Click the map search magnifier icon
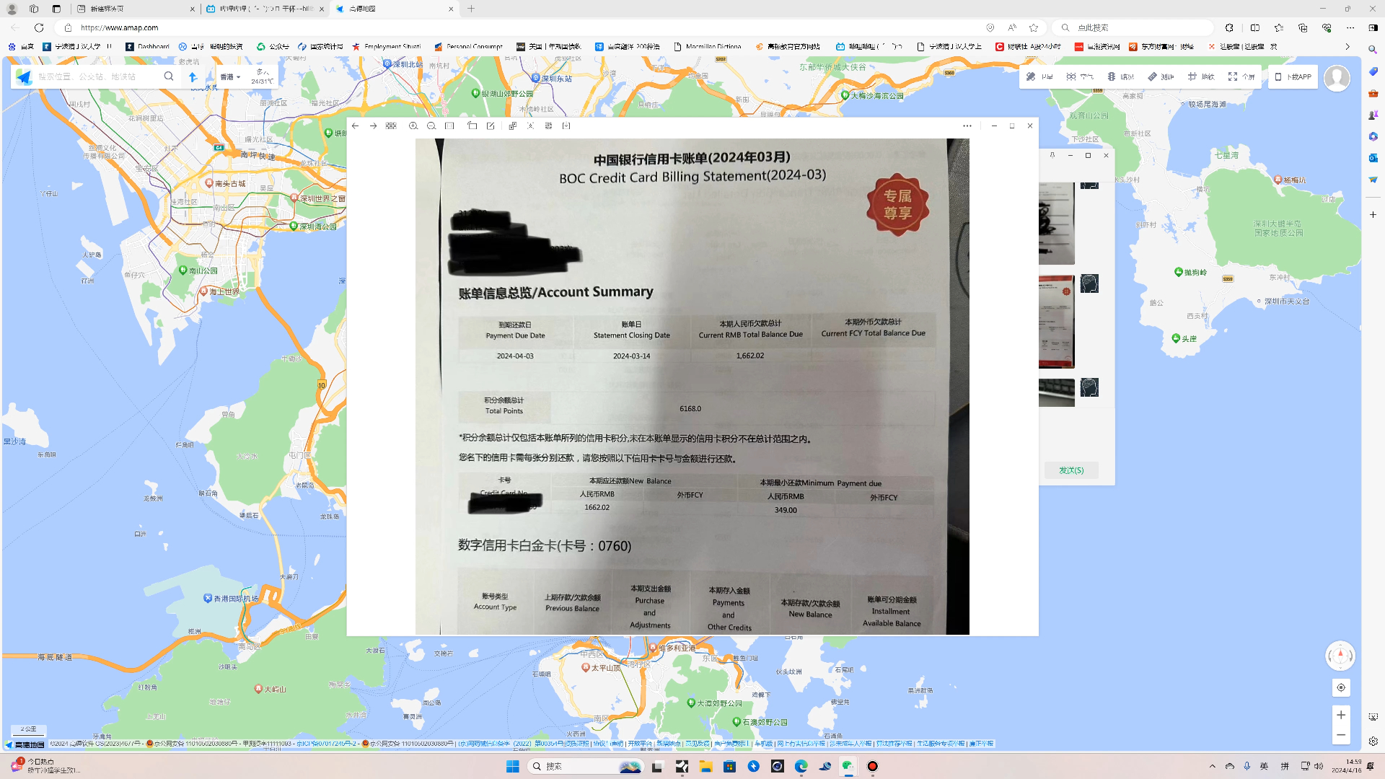This screenshot has width=1385, height=779. pyautogui.click(x=169, y=76)
